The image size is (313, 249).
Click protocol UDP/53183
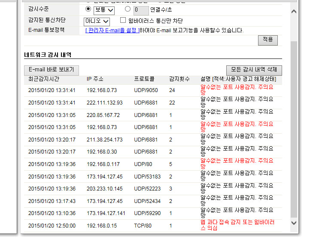coord(147,177)
